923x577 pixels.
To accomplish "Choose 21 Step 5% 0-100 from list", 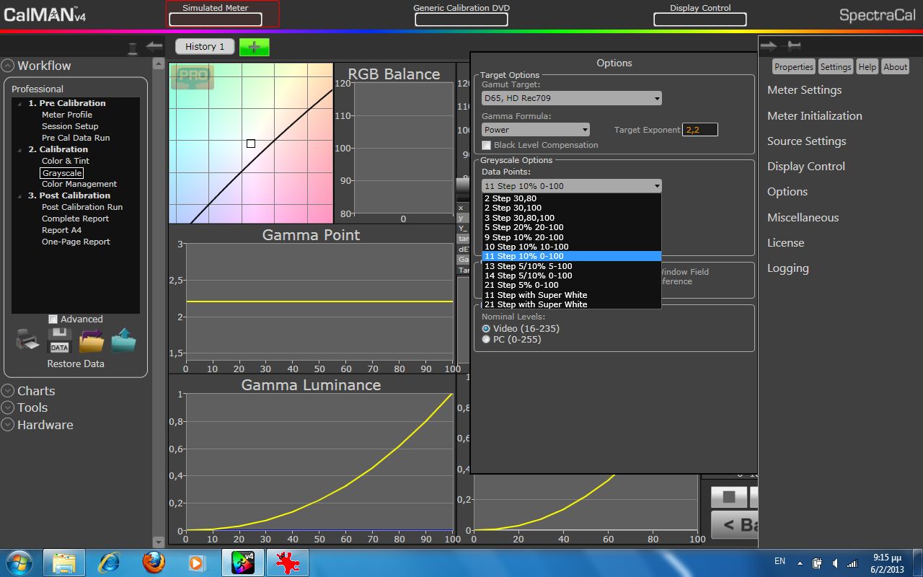I will click(521, 285).
